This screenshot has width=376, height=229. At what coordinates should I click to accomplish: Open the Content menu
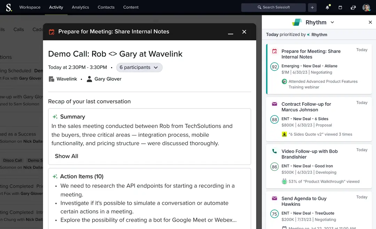pyautogui.click(x=131, y=7)
